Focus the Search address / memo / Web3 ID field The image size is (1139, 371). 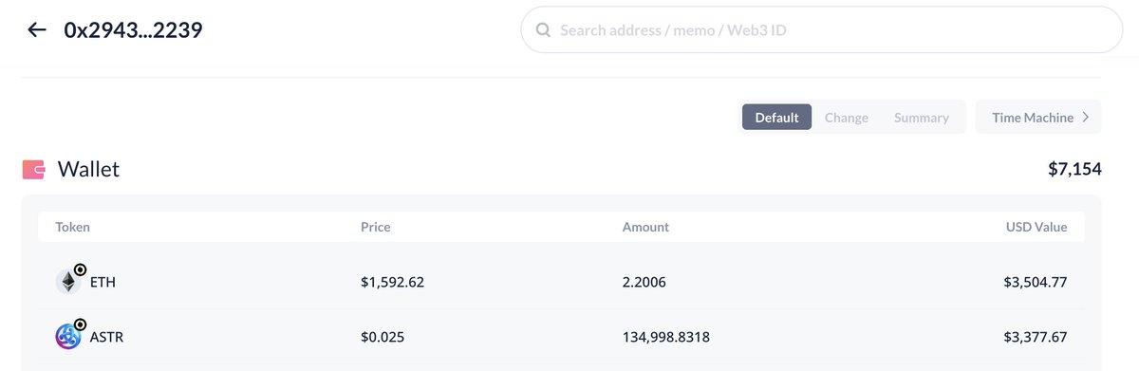pyautogui.click(x=822, y=30)
